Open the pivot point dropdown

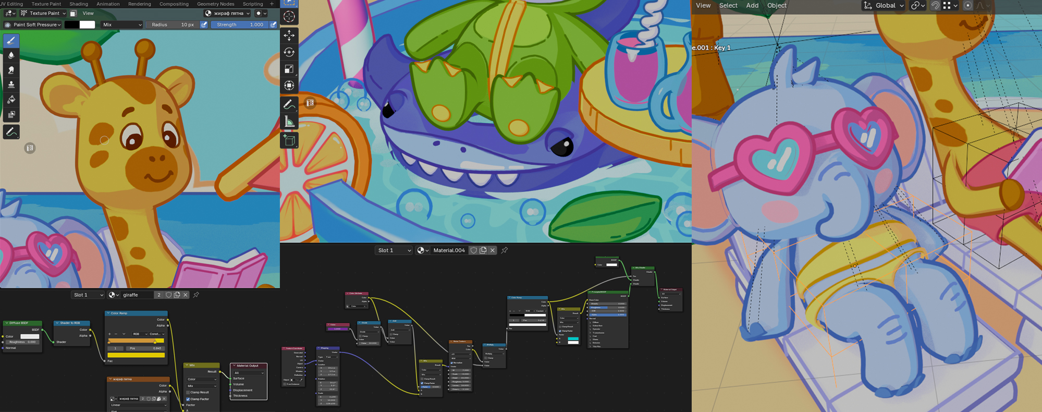pyautogui.click(x=917, y=6)
